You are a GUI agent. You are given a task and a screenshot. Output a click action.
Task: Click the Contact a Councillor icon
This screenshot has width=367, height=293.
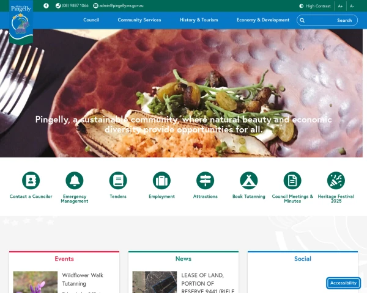31,181
